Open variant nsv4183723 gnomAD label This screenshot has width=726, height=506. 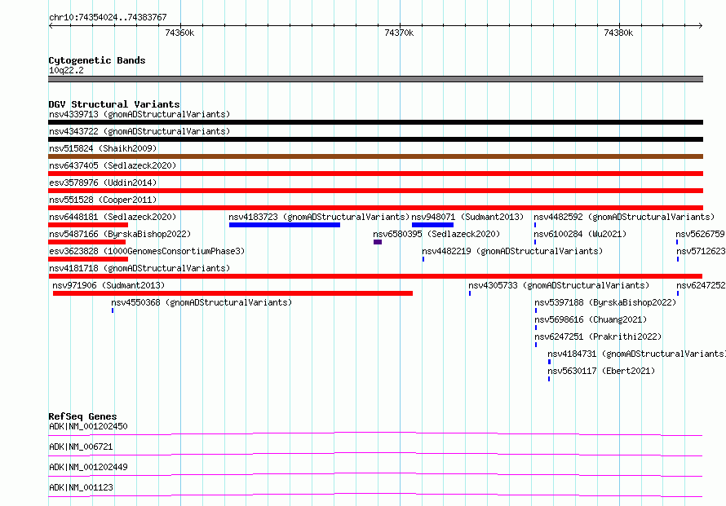(x=319, y=217)
